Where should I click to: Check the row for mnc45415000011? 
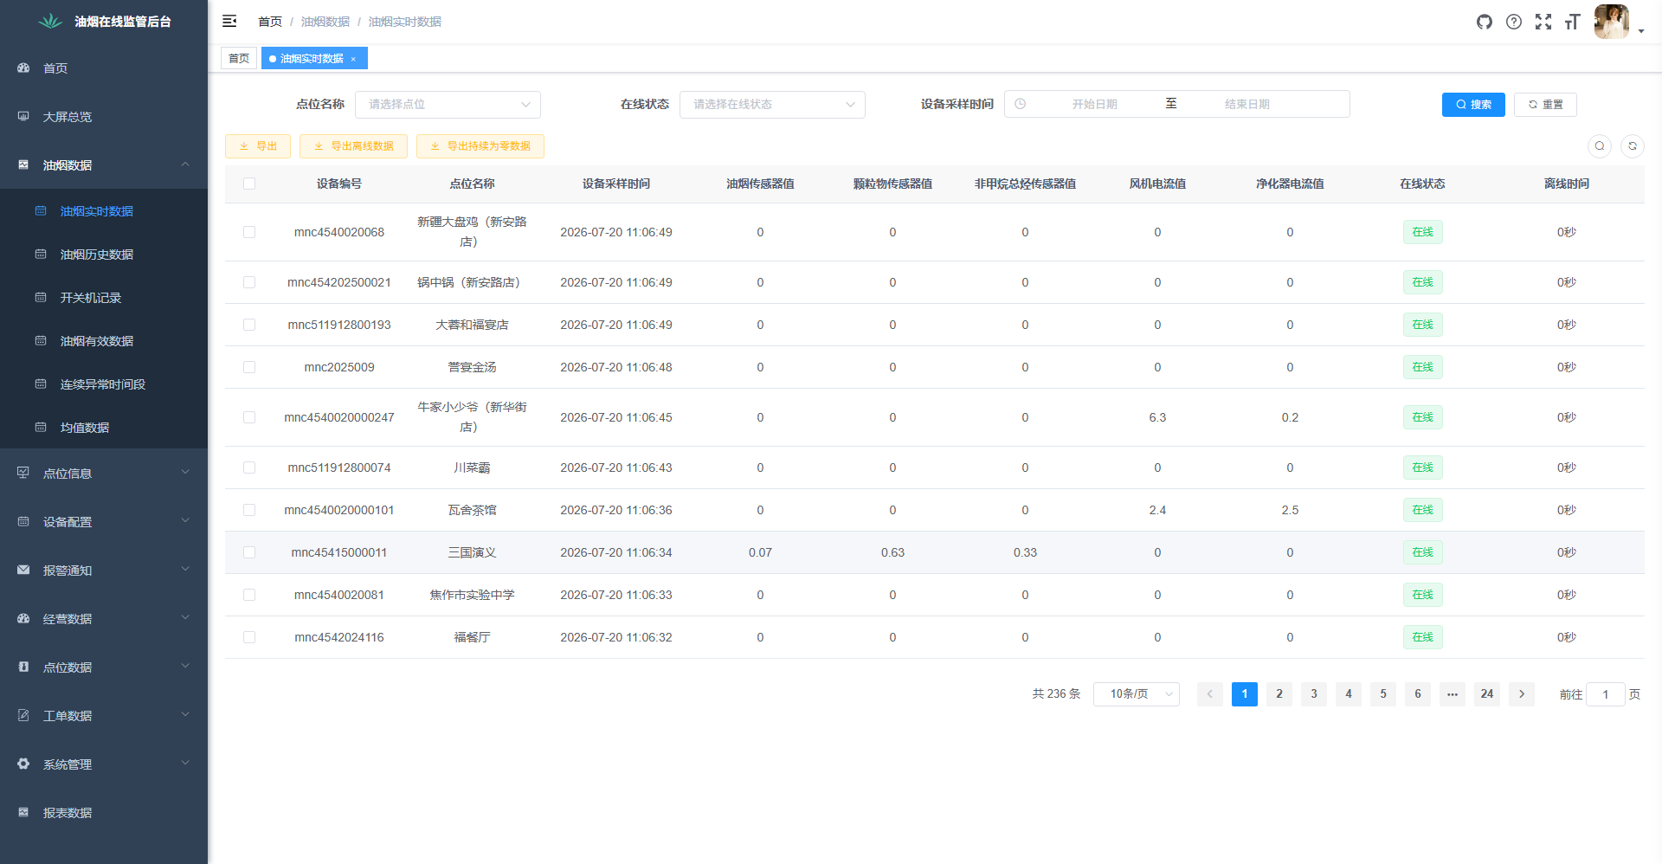click(x=249, y=552)
